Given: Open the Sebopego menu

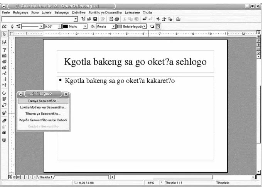Looking at the screenshot, I should point(62,13).
